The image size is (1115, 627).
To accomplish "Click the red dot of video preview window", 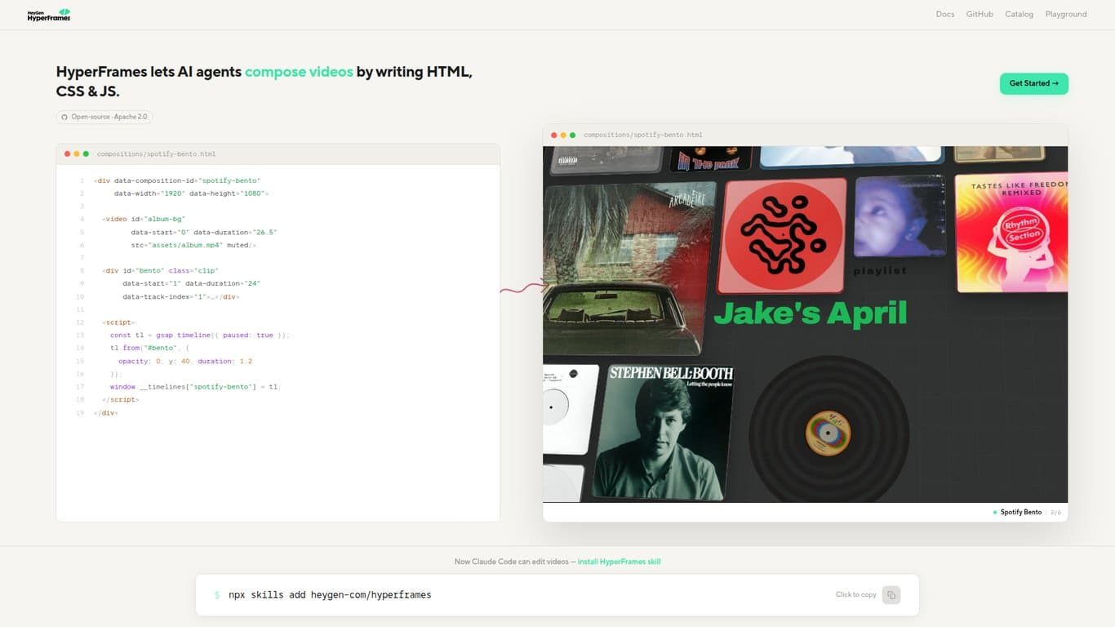I will click(x=554, y=135).
